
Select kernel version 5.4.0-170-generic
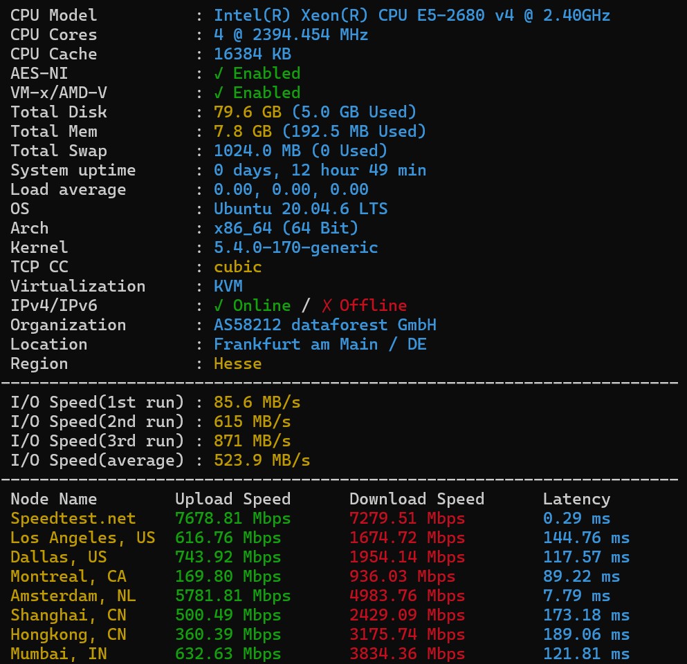coord(295,248)
